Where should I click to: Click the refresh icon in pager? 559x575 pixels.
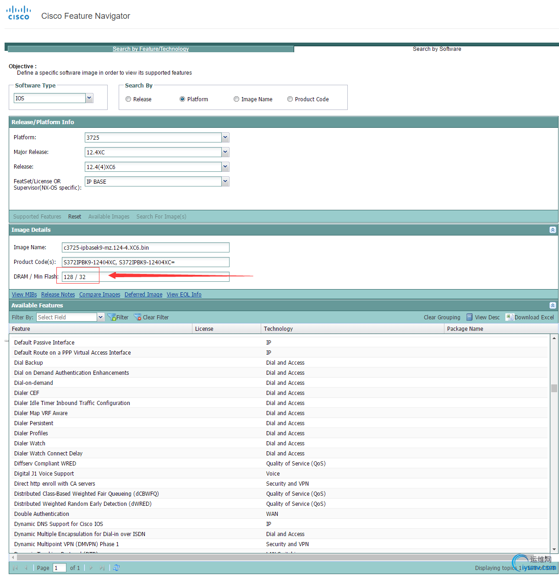(x=116, y=568)
